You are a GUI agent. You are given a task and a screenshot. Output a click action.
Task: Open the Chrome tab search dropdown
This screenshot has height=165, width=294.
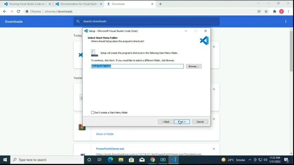click(259, 4)
